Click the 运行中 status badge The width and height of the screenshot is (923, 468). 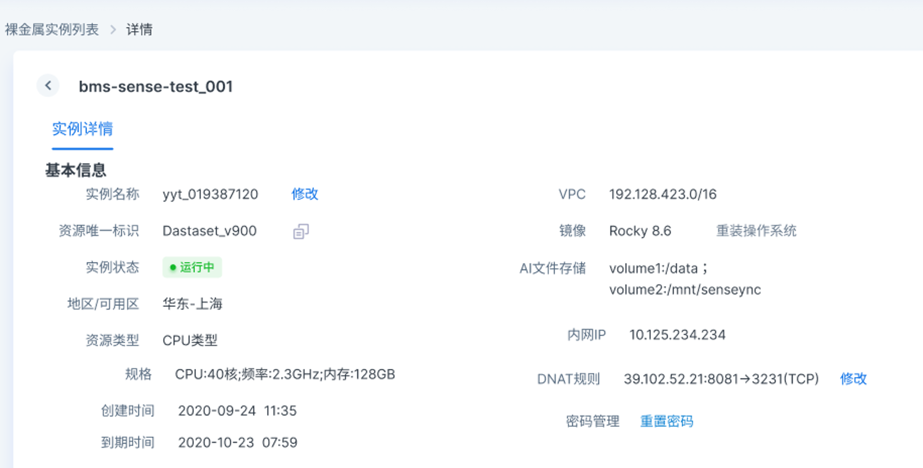tap(192, 267)
